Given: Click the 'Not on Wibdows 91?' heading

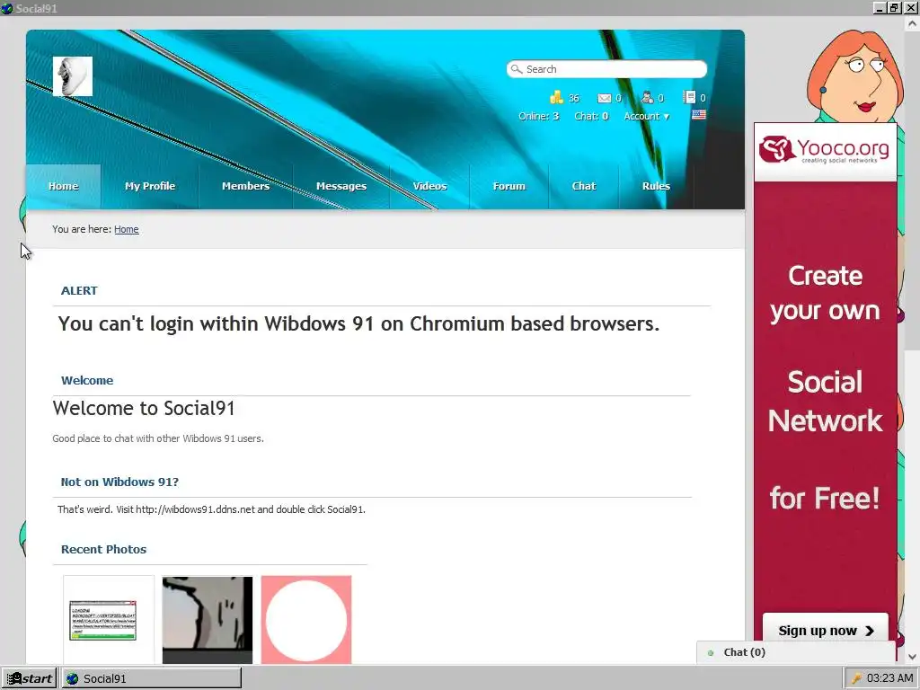Looking at the screenshot, I should (x=119, y=482).
